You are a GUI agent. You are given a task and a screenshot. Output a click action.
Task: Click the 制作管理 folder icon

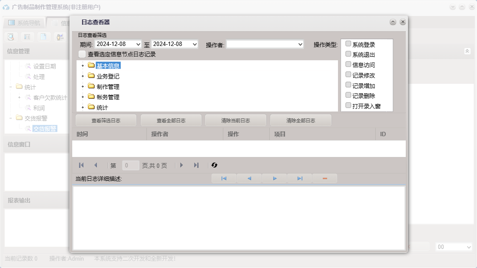pyautogui.click(x=91, y=86)
